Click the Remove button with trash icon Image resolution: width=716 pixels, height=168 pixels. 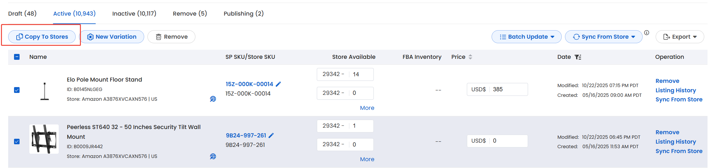pos(171,37)
